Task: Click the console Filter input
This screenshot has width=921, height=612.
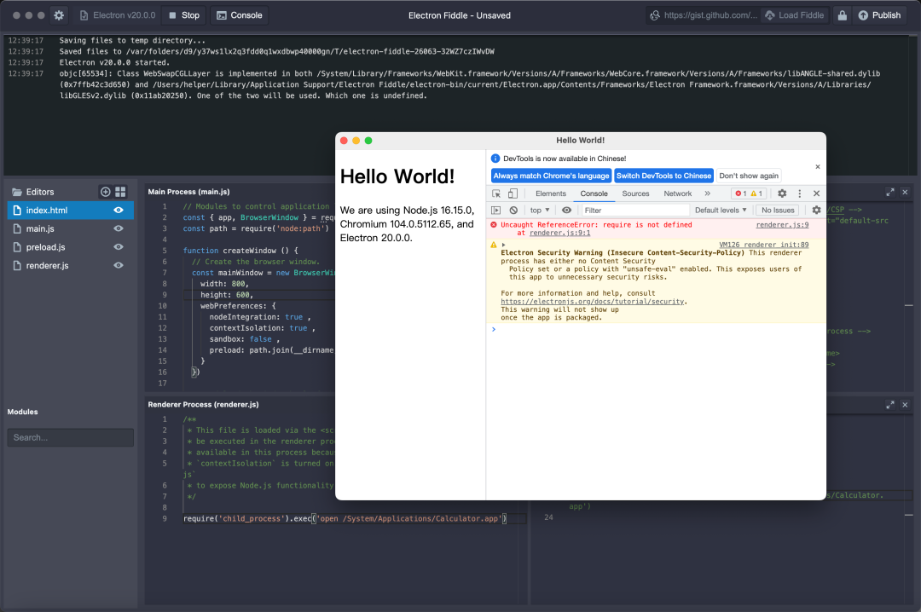Action: (x=635, y=211)
